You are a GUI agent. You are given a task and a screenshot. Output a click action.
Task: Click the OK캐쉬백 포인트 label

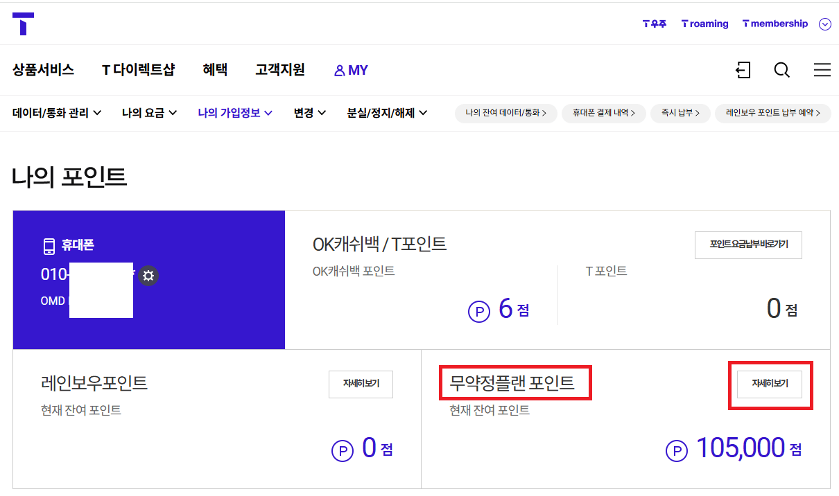(354, 272)
